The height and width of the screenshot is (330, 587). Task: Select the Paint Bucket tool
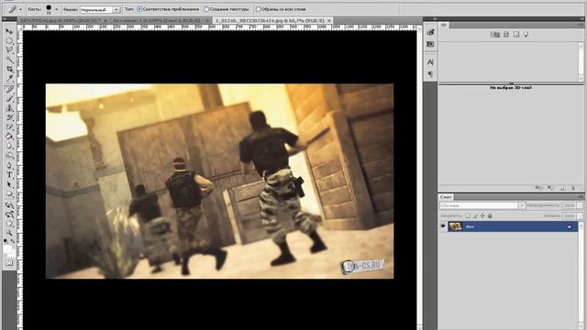(x=9, y=137)
